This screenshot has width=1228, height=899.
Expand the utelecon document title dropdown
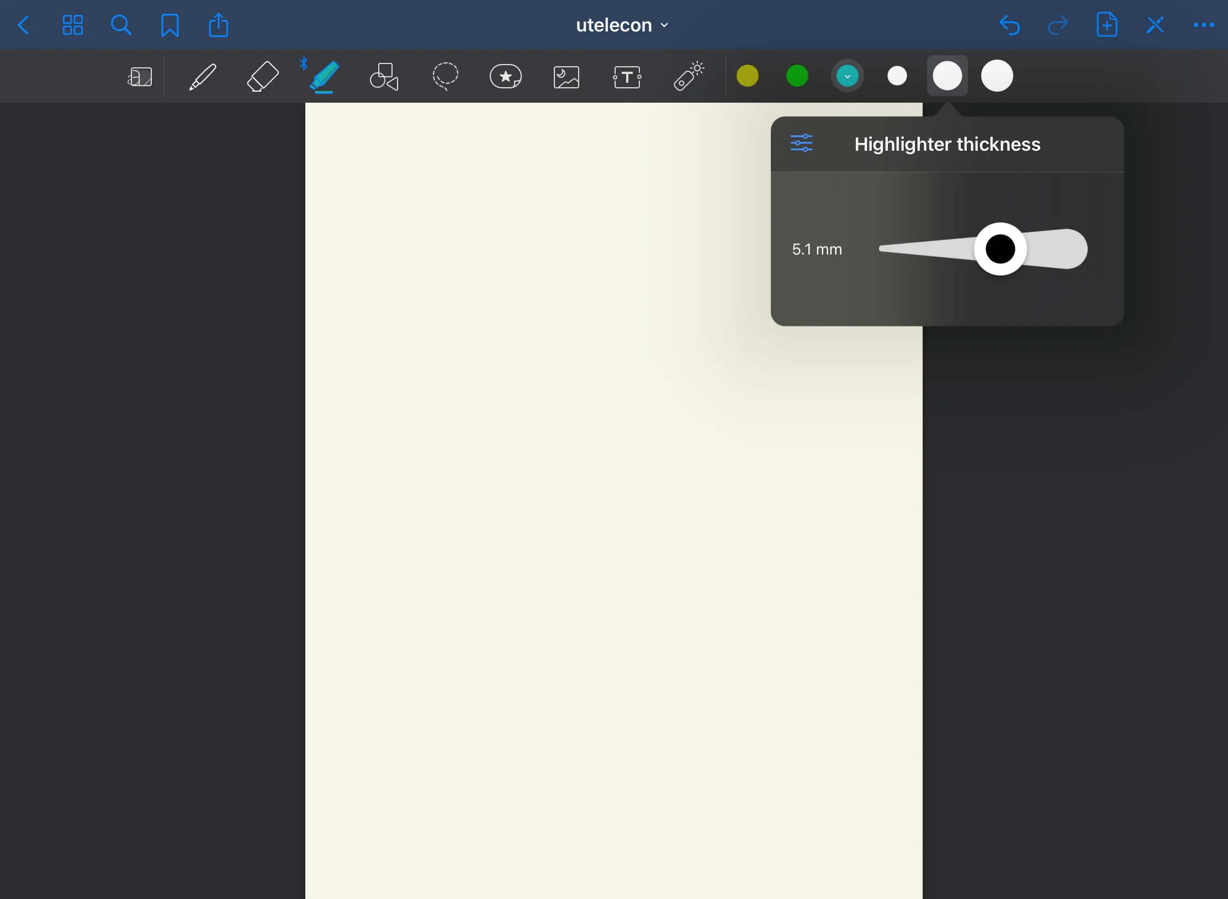click(x=622, y=25)
